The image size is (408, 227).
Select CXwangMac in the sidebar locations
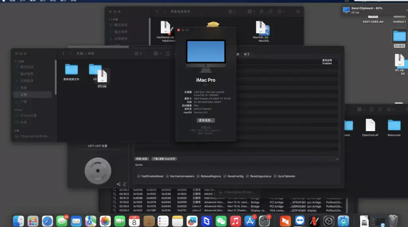click(32, 136)
